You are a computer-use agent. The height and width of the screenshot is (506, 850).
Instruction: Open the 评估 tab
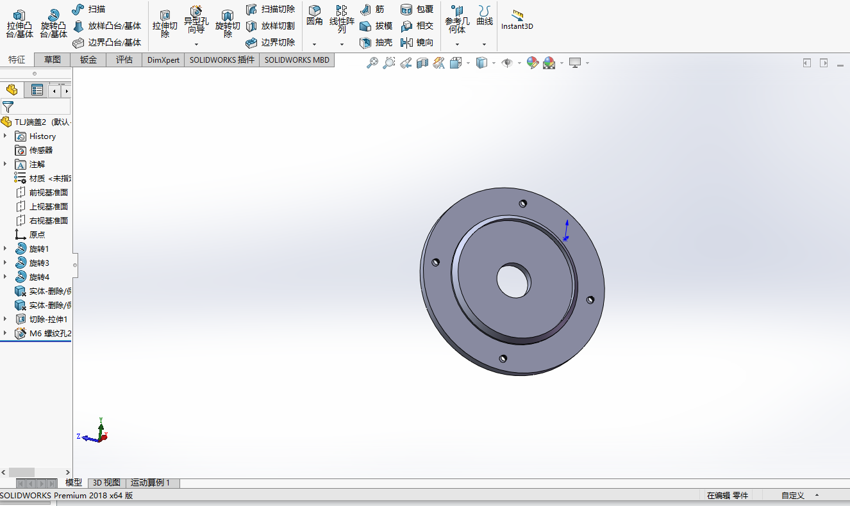click(124, 60)
